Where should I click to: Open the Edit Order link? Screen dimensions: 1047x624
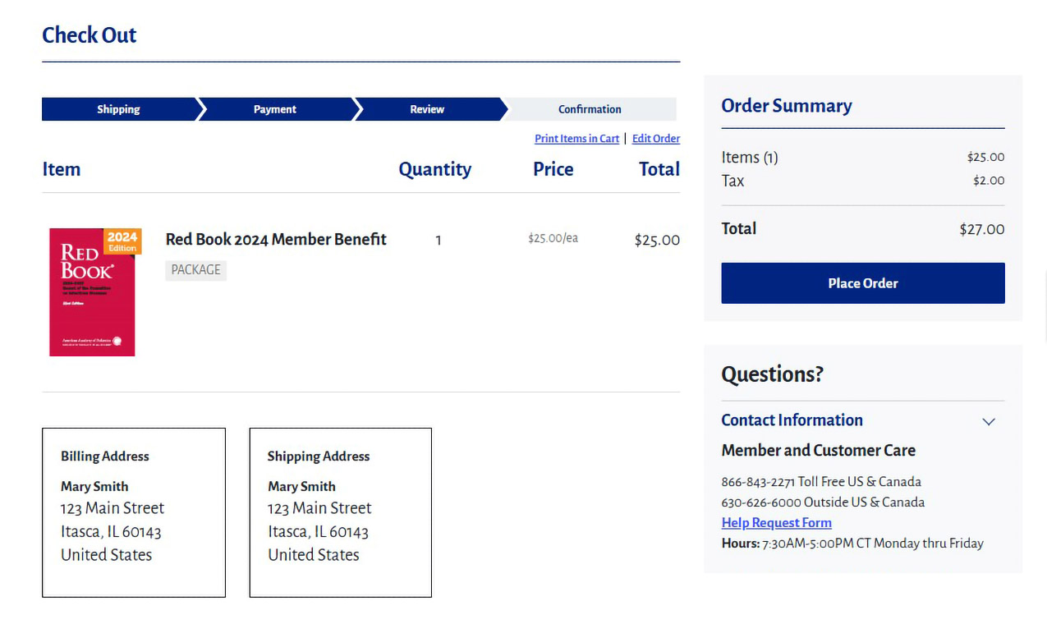655,139
